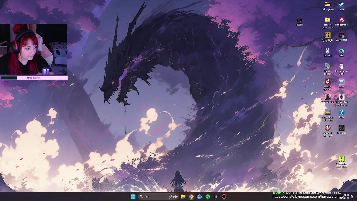The image size is (357, 201).
Task: Select the Palia game shortcut
Action: 341,114
